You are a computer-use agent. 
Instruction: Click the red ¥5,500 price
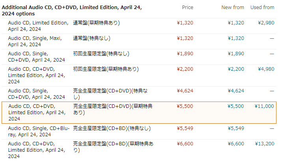(185, 106)
